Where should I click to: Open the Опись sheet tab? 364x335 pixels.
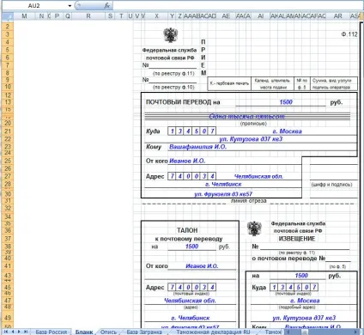(x=108, y=332)
